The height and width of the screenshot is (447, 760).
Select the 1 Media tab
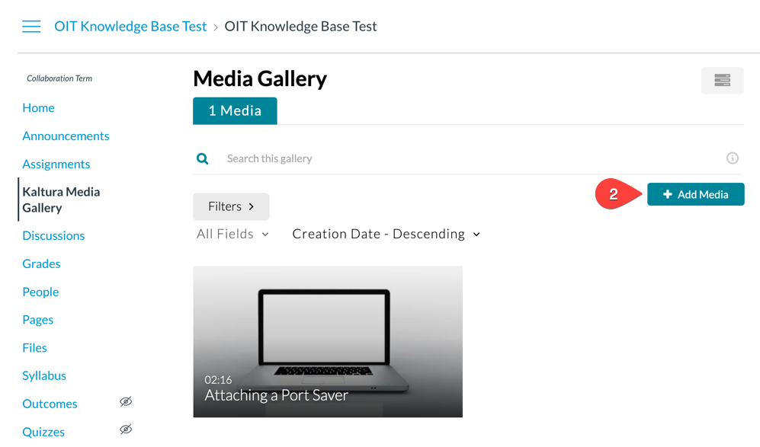point(235,110)
